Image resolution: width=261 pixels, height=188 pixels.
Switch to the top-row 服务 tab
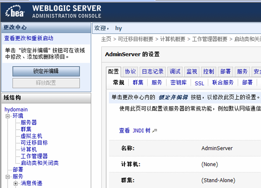(x=242, y=72)
